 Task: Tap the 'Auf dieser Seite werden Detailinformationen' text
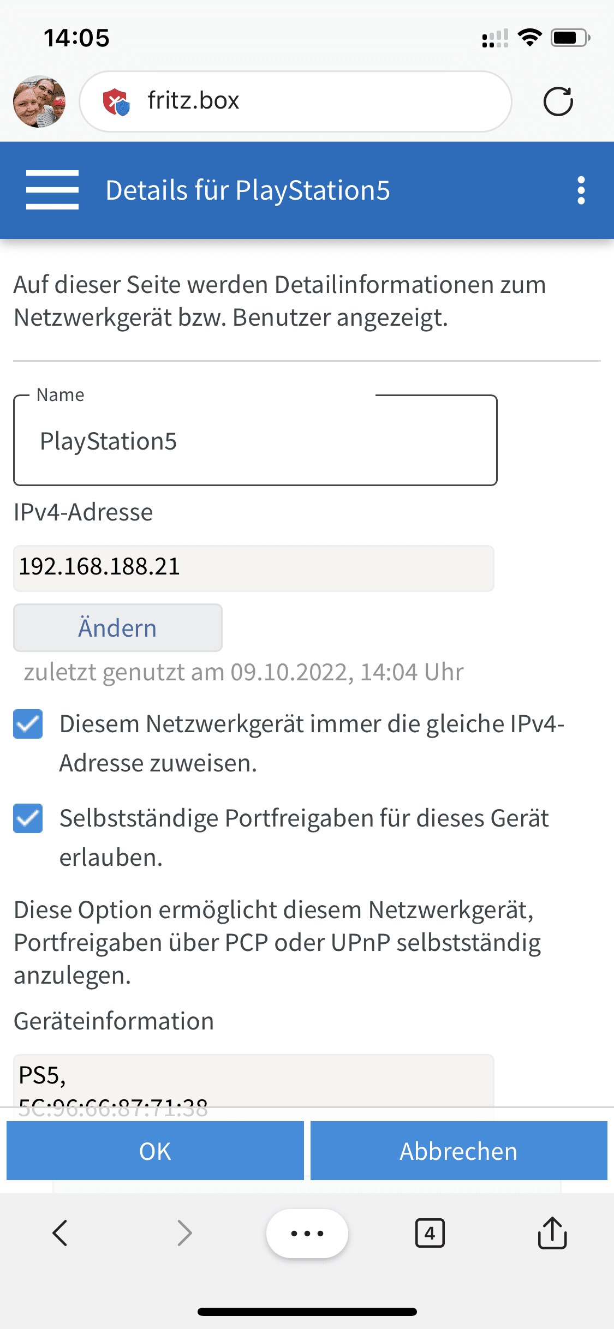point(279,301)
